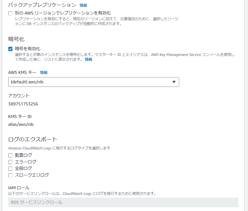Viewport: 248px width, 211px height.
Task: Check the 全般ログ checkbox
Action: coord(10,169)
